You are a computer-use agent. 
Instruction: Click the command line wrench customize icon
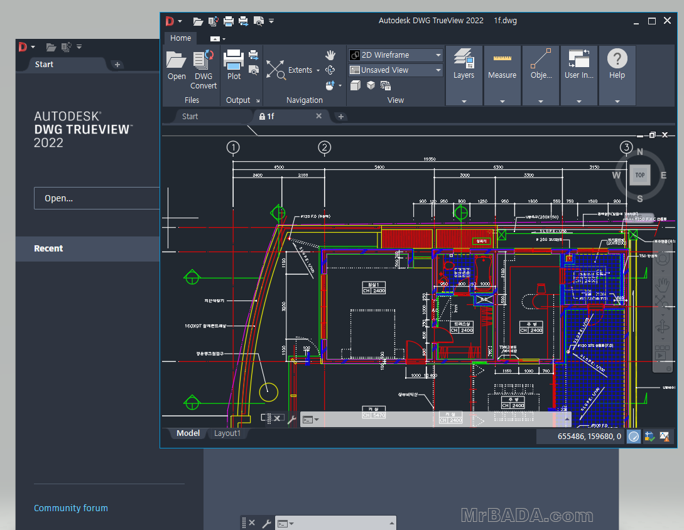[292, 419]
